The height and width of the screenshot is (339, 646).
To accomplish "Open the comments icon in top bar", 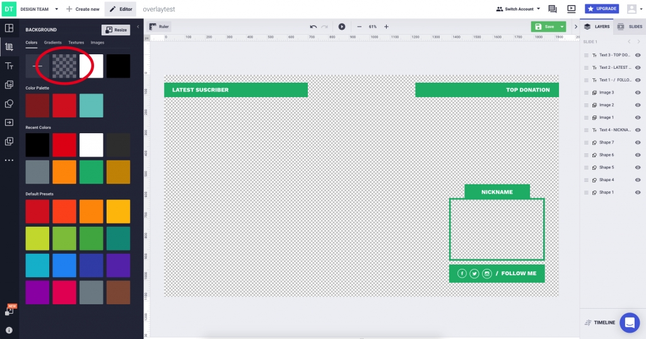I will pyautogui.click(x=553, y=9).
